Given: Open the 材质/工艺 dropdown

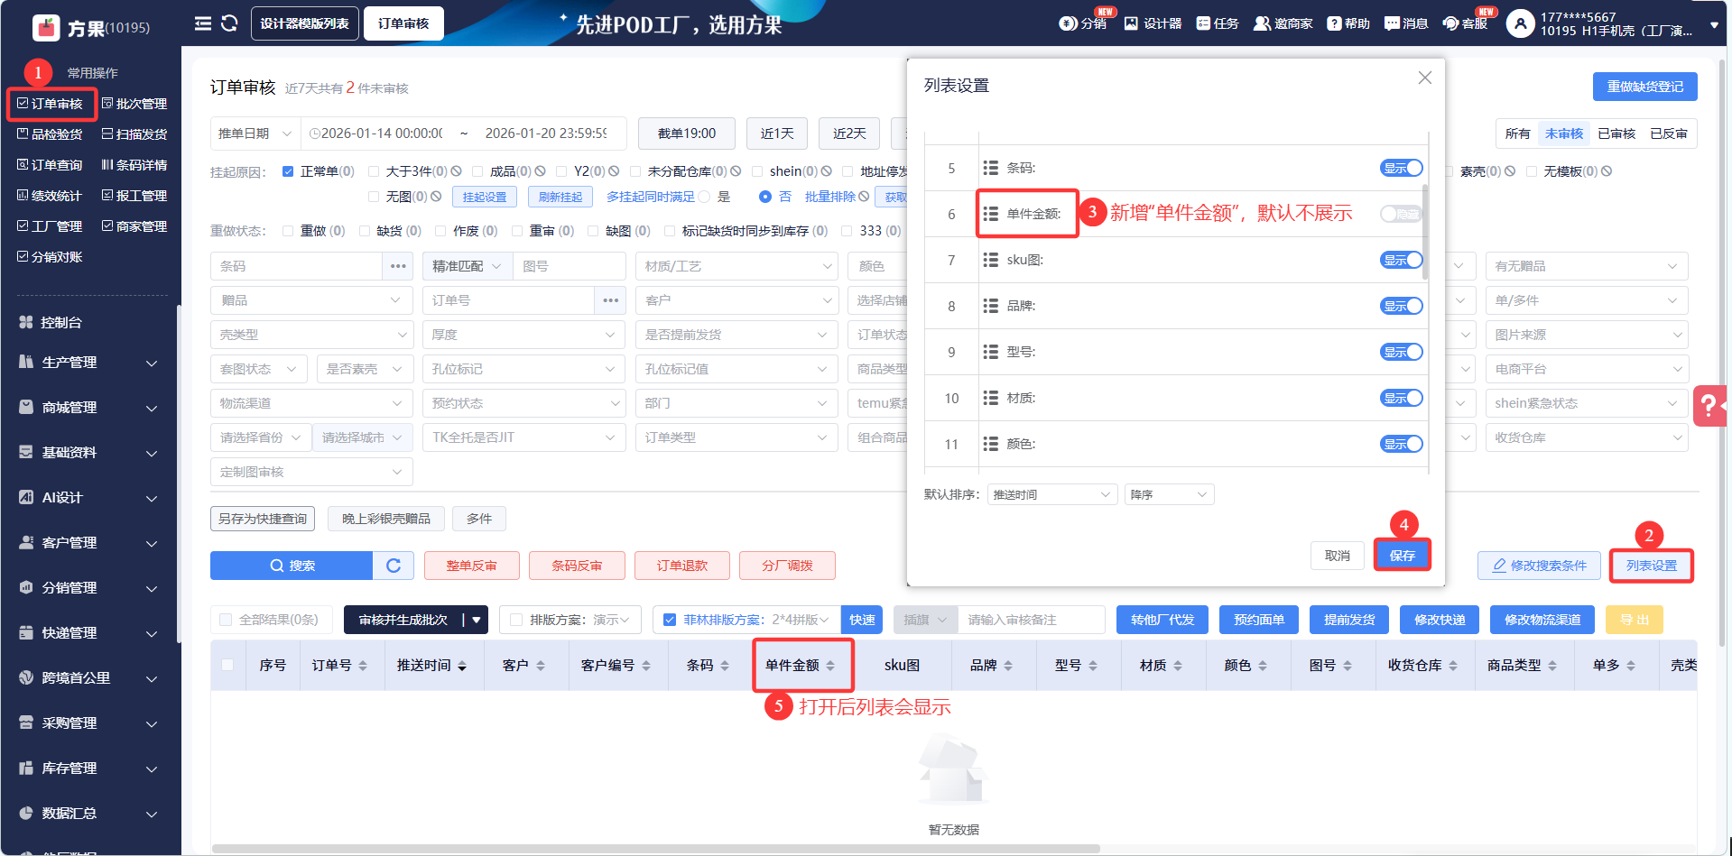Looking at the screenshot, I should [737, 266].
